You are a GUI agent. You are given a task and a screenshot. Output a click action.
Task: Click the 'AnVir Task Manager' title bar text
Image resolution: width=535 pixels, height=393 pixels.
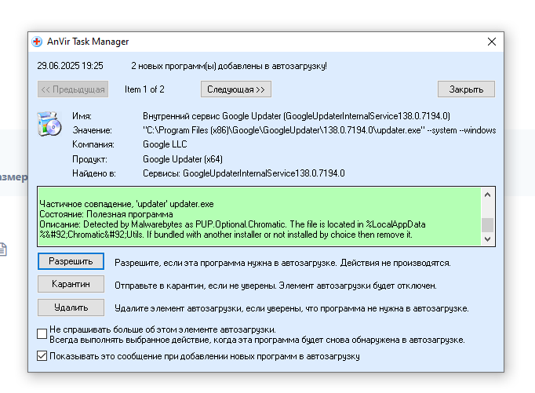click(x=89, y=42)
